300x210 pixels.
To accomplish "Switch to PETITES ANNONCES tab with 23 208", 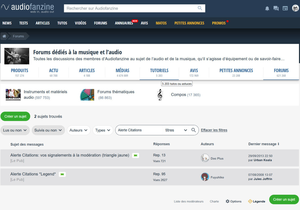I will [236, 72].
